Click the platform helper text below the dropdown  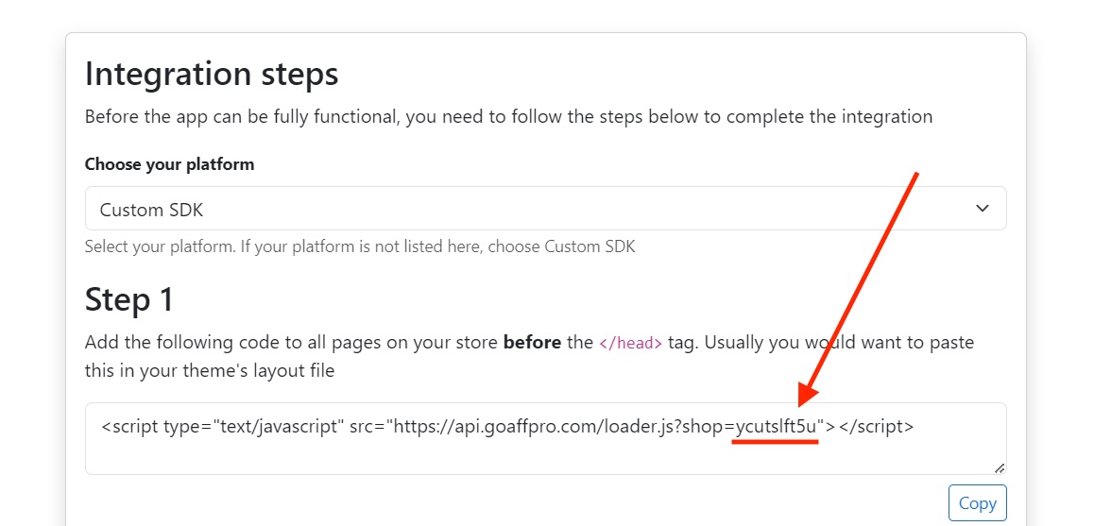[x=359, y=247]
